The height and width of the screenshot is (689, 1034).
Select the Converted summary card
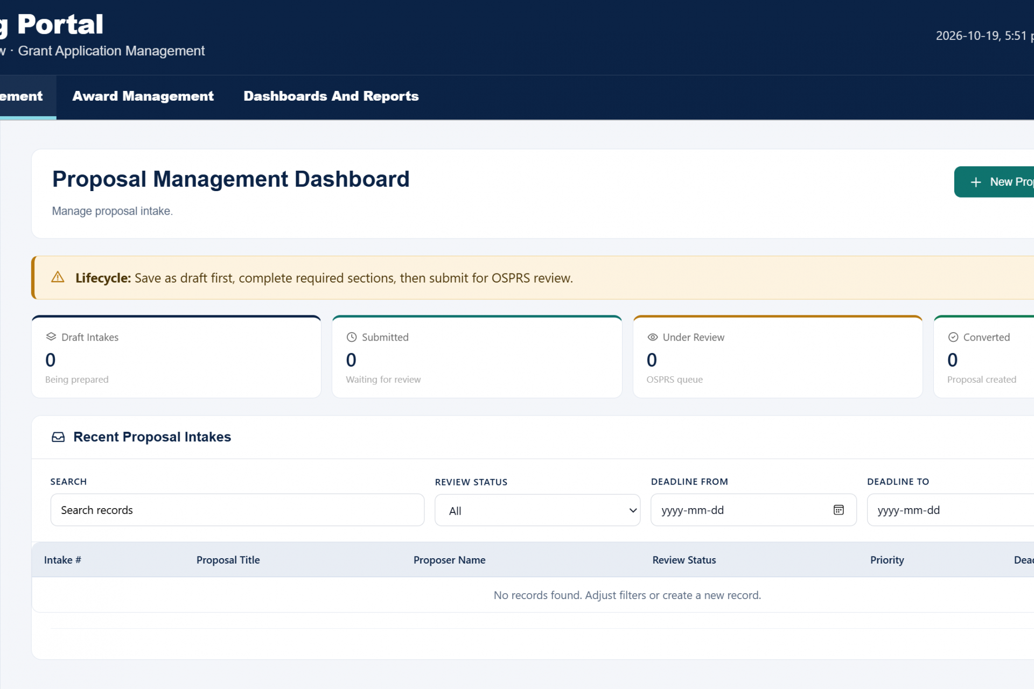(x=984, y=356)
